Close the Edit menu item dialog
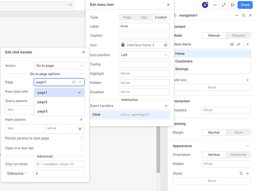 tap(168, 5)
